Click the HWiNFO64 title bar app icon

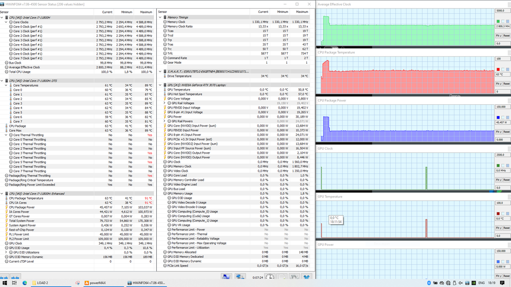click(2, 4)
